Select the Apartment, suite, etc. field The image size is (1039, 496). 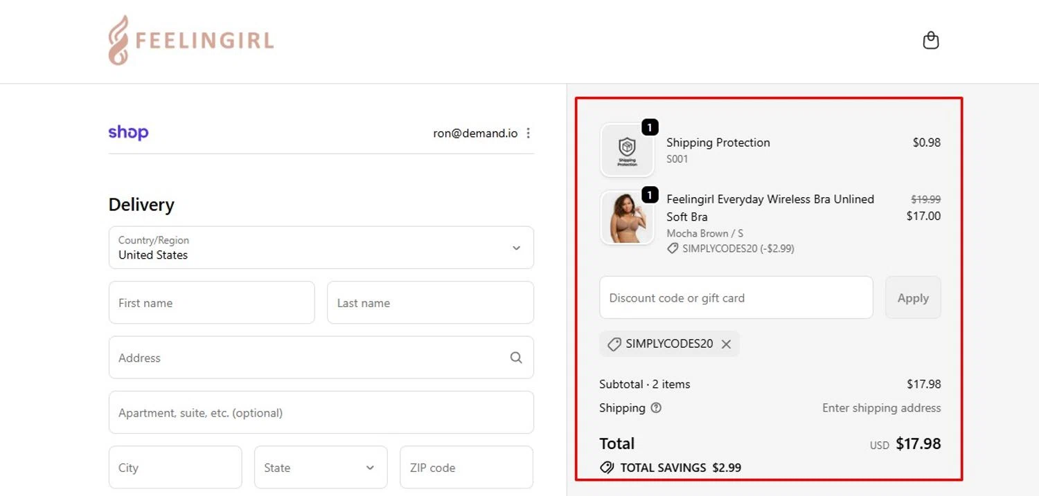321,412
